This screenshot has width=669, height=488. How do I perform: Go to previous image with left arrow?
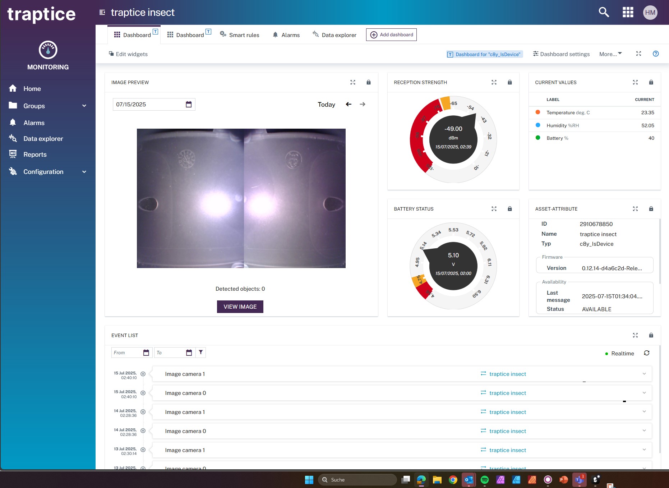tap(349, 104)
